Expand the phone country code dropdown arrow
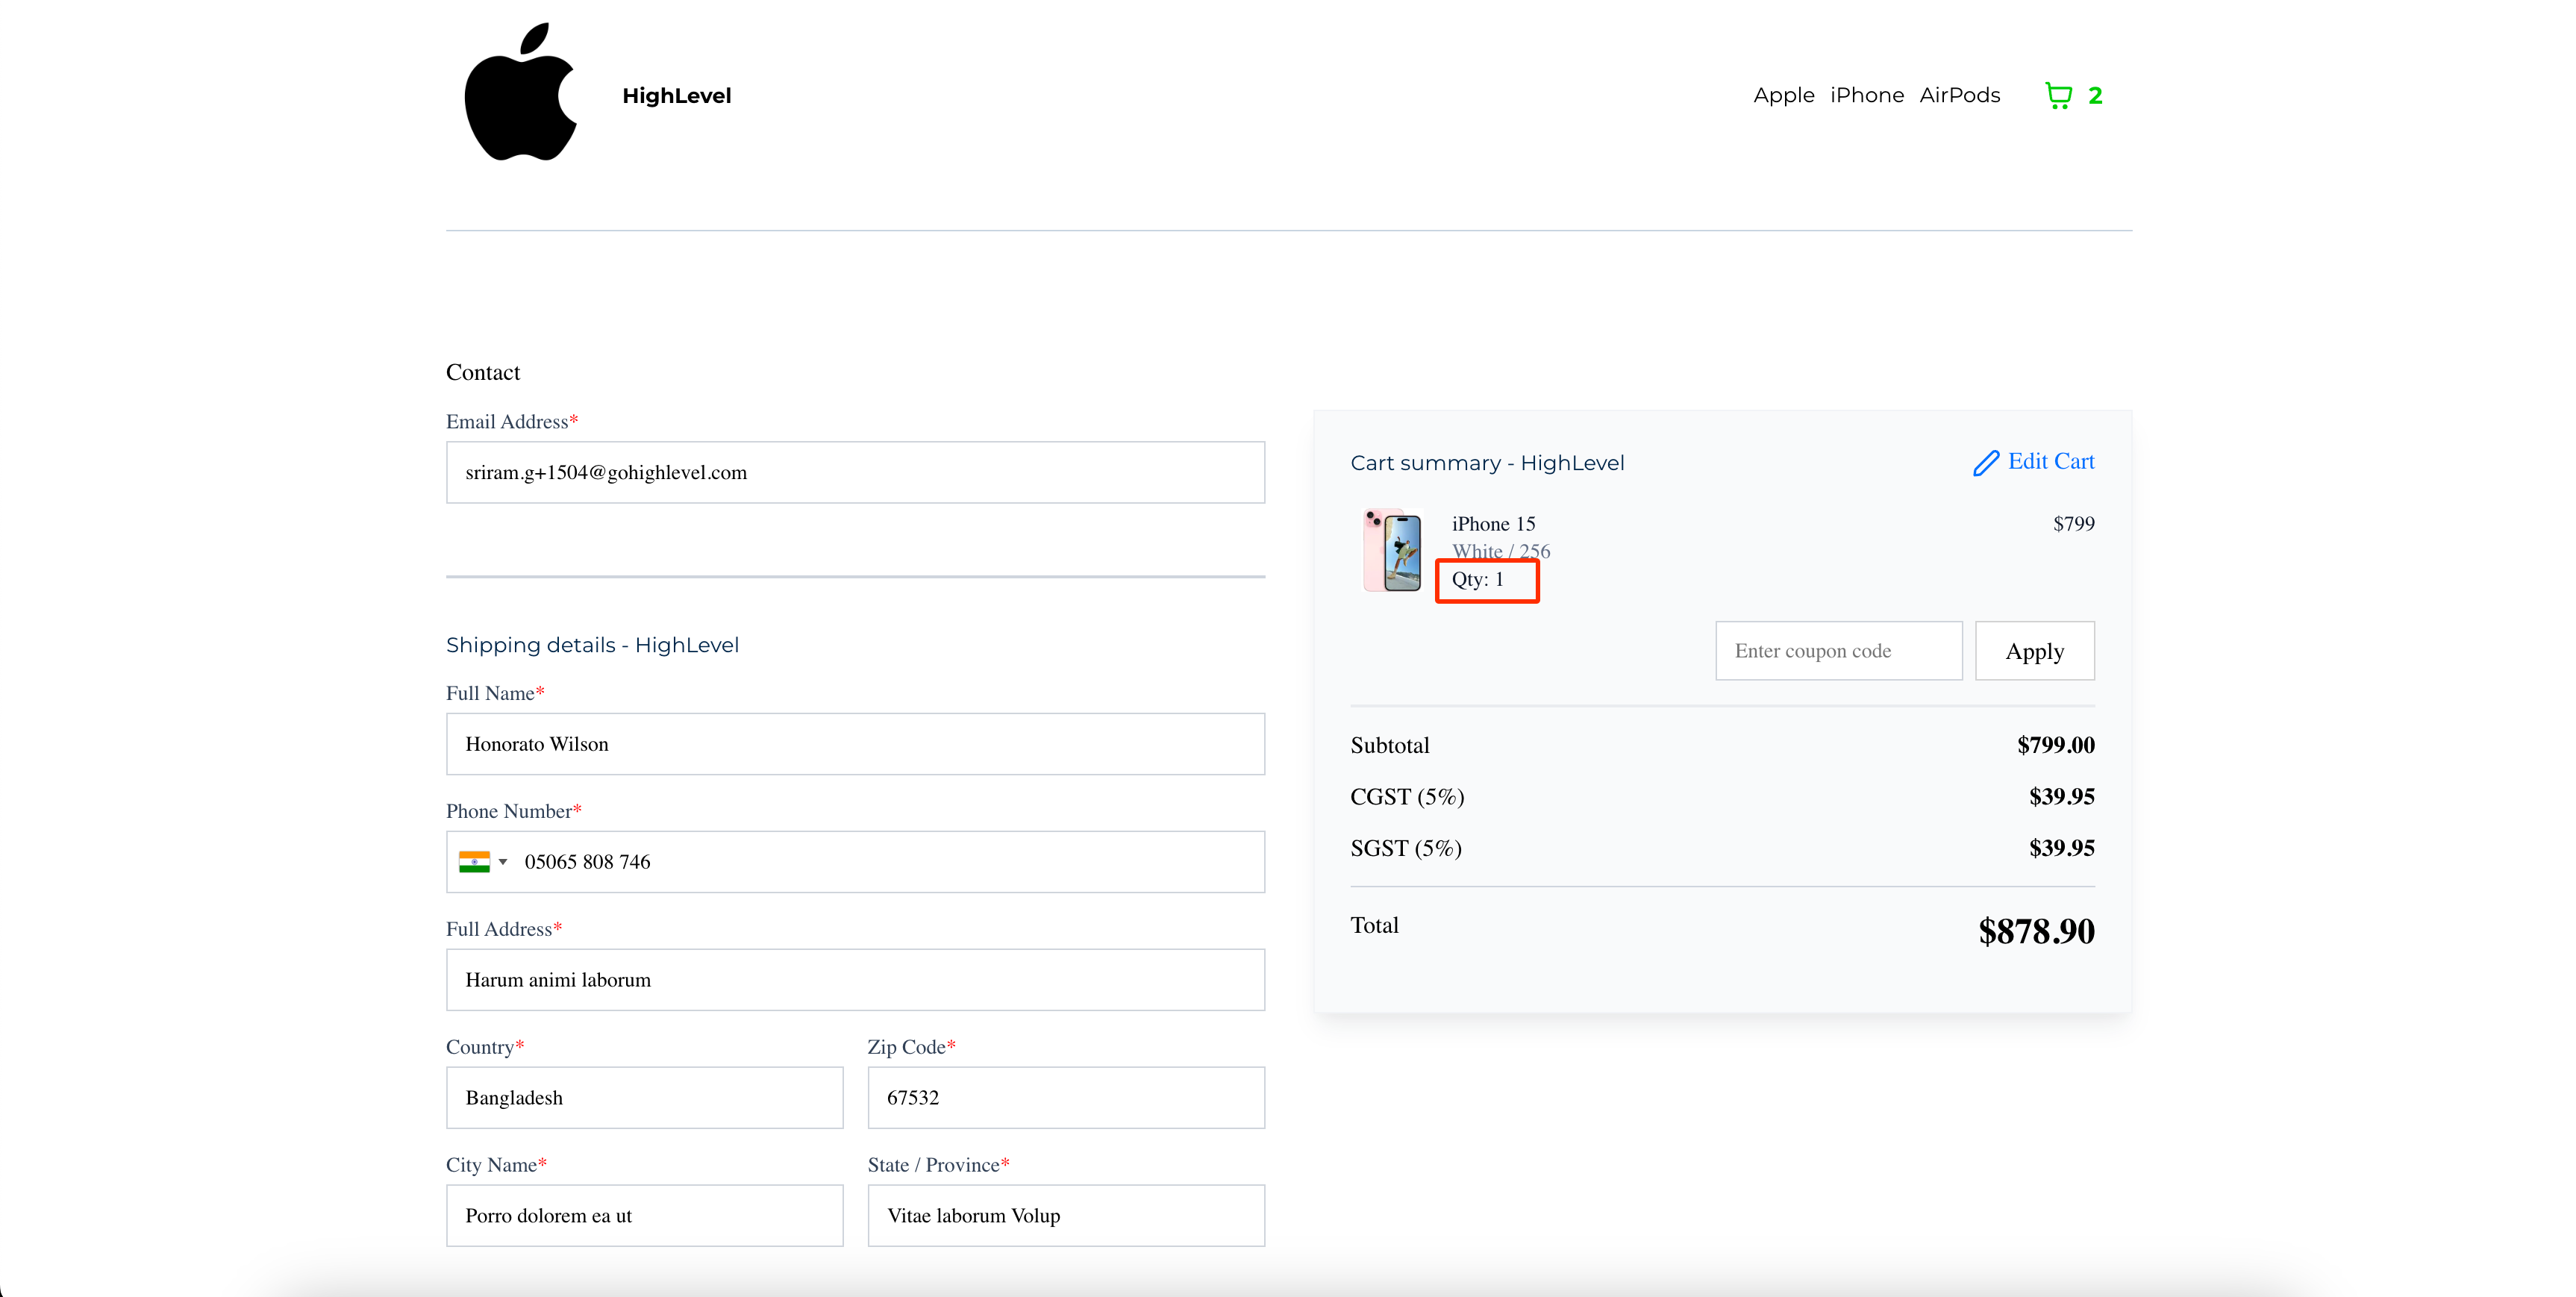Image resolution: width=2576 pixels, height=1297 pixels. tap(503, 862)
